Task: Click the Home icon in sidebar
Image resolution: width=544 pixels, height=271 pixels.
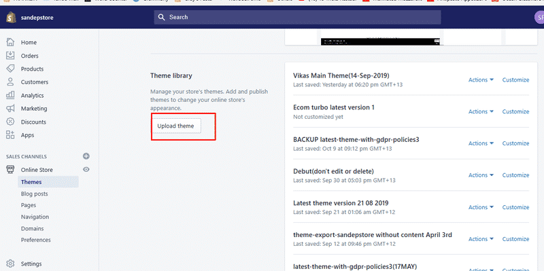Action: (10, 42)
